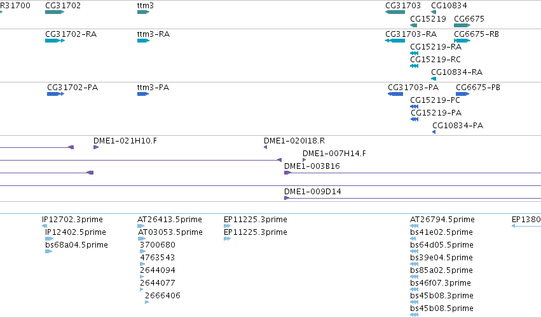Click the CG31702-PA protein label
541x318 pixels.
click(x=72, y=87)
